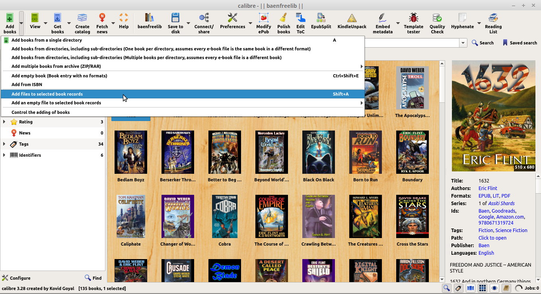
Task: Click Find in the tag browser
Action: (x=93, y=278)
